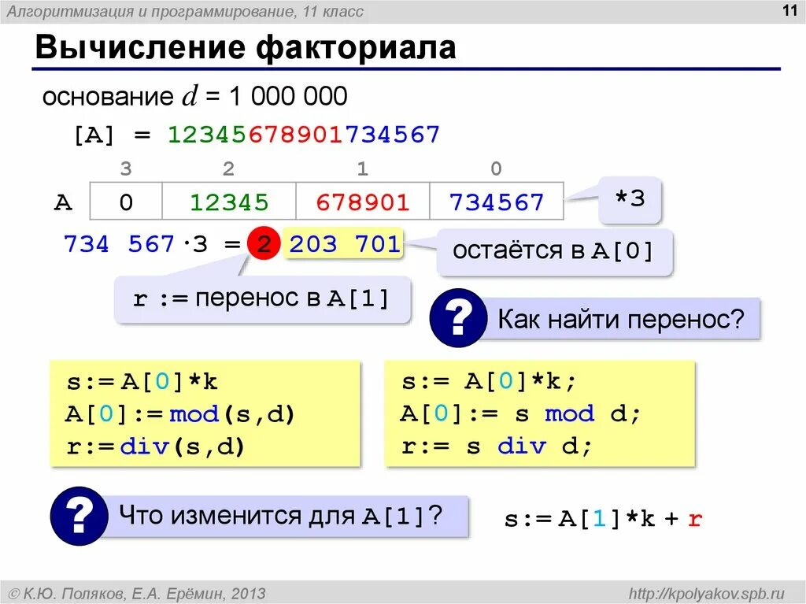Select array cell containing 678901
Viewport: 806px width, 604px height.
[361, 201]
